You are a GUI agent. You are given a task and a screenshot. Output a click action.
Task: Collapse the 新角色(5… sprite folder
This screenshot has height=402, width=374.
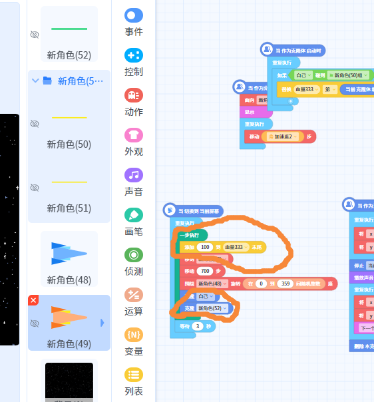[x=35, y=81]
